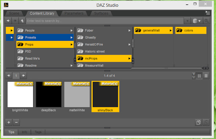Expand the Presets folder arrow

tap(72, 37)
